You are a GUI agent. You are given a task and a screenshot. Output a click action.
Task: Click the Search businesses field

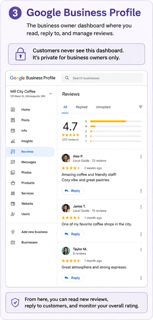click(102, 78)
